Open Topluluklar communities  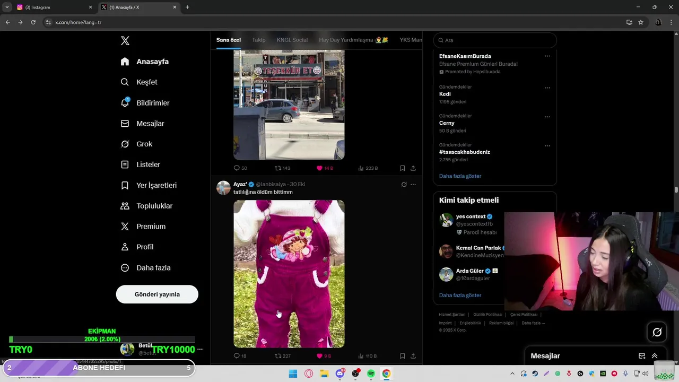coord(146,206)
